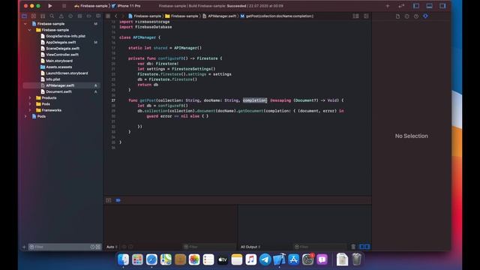Open the Project navigator tab
Image resolution: width=480 pixels, height=270 pixels.
[25, 16]
